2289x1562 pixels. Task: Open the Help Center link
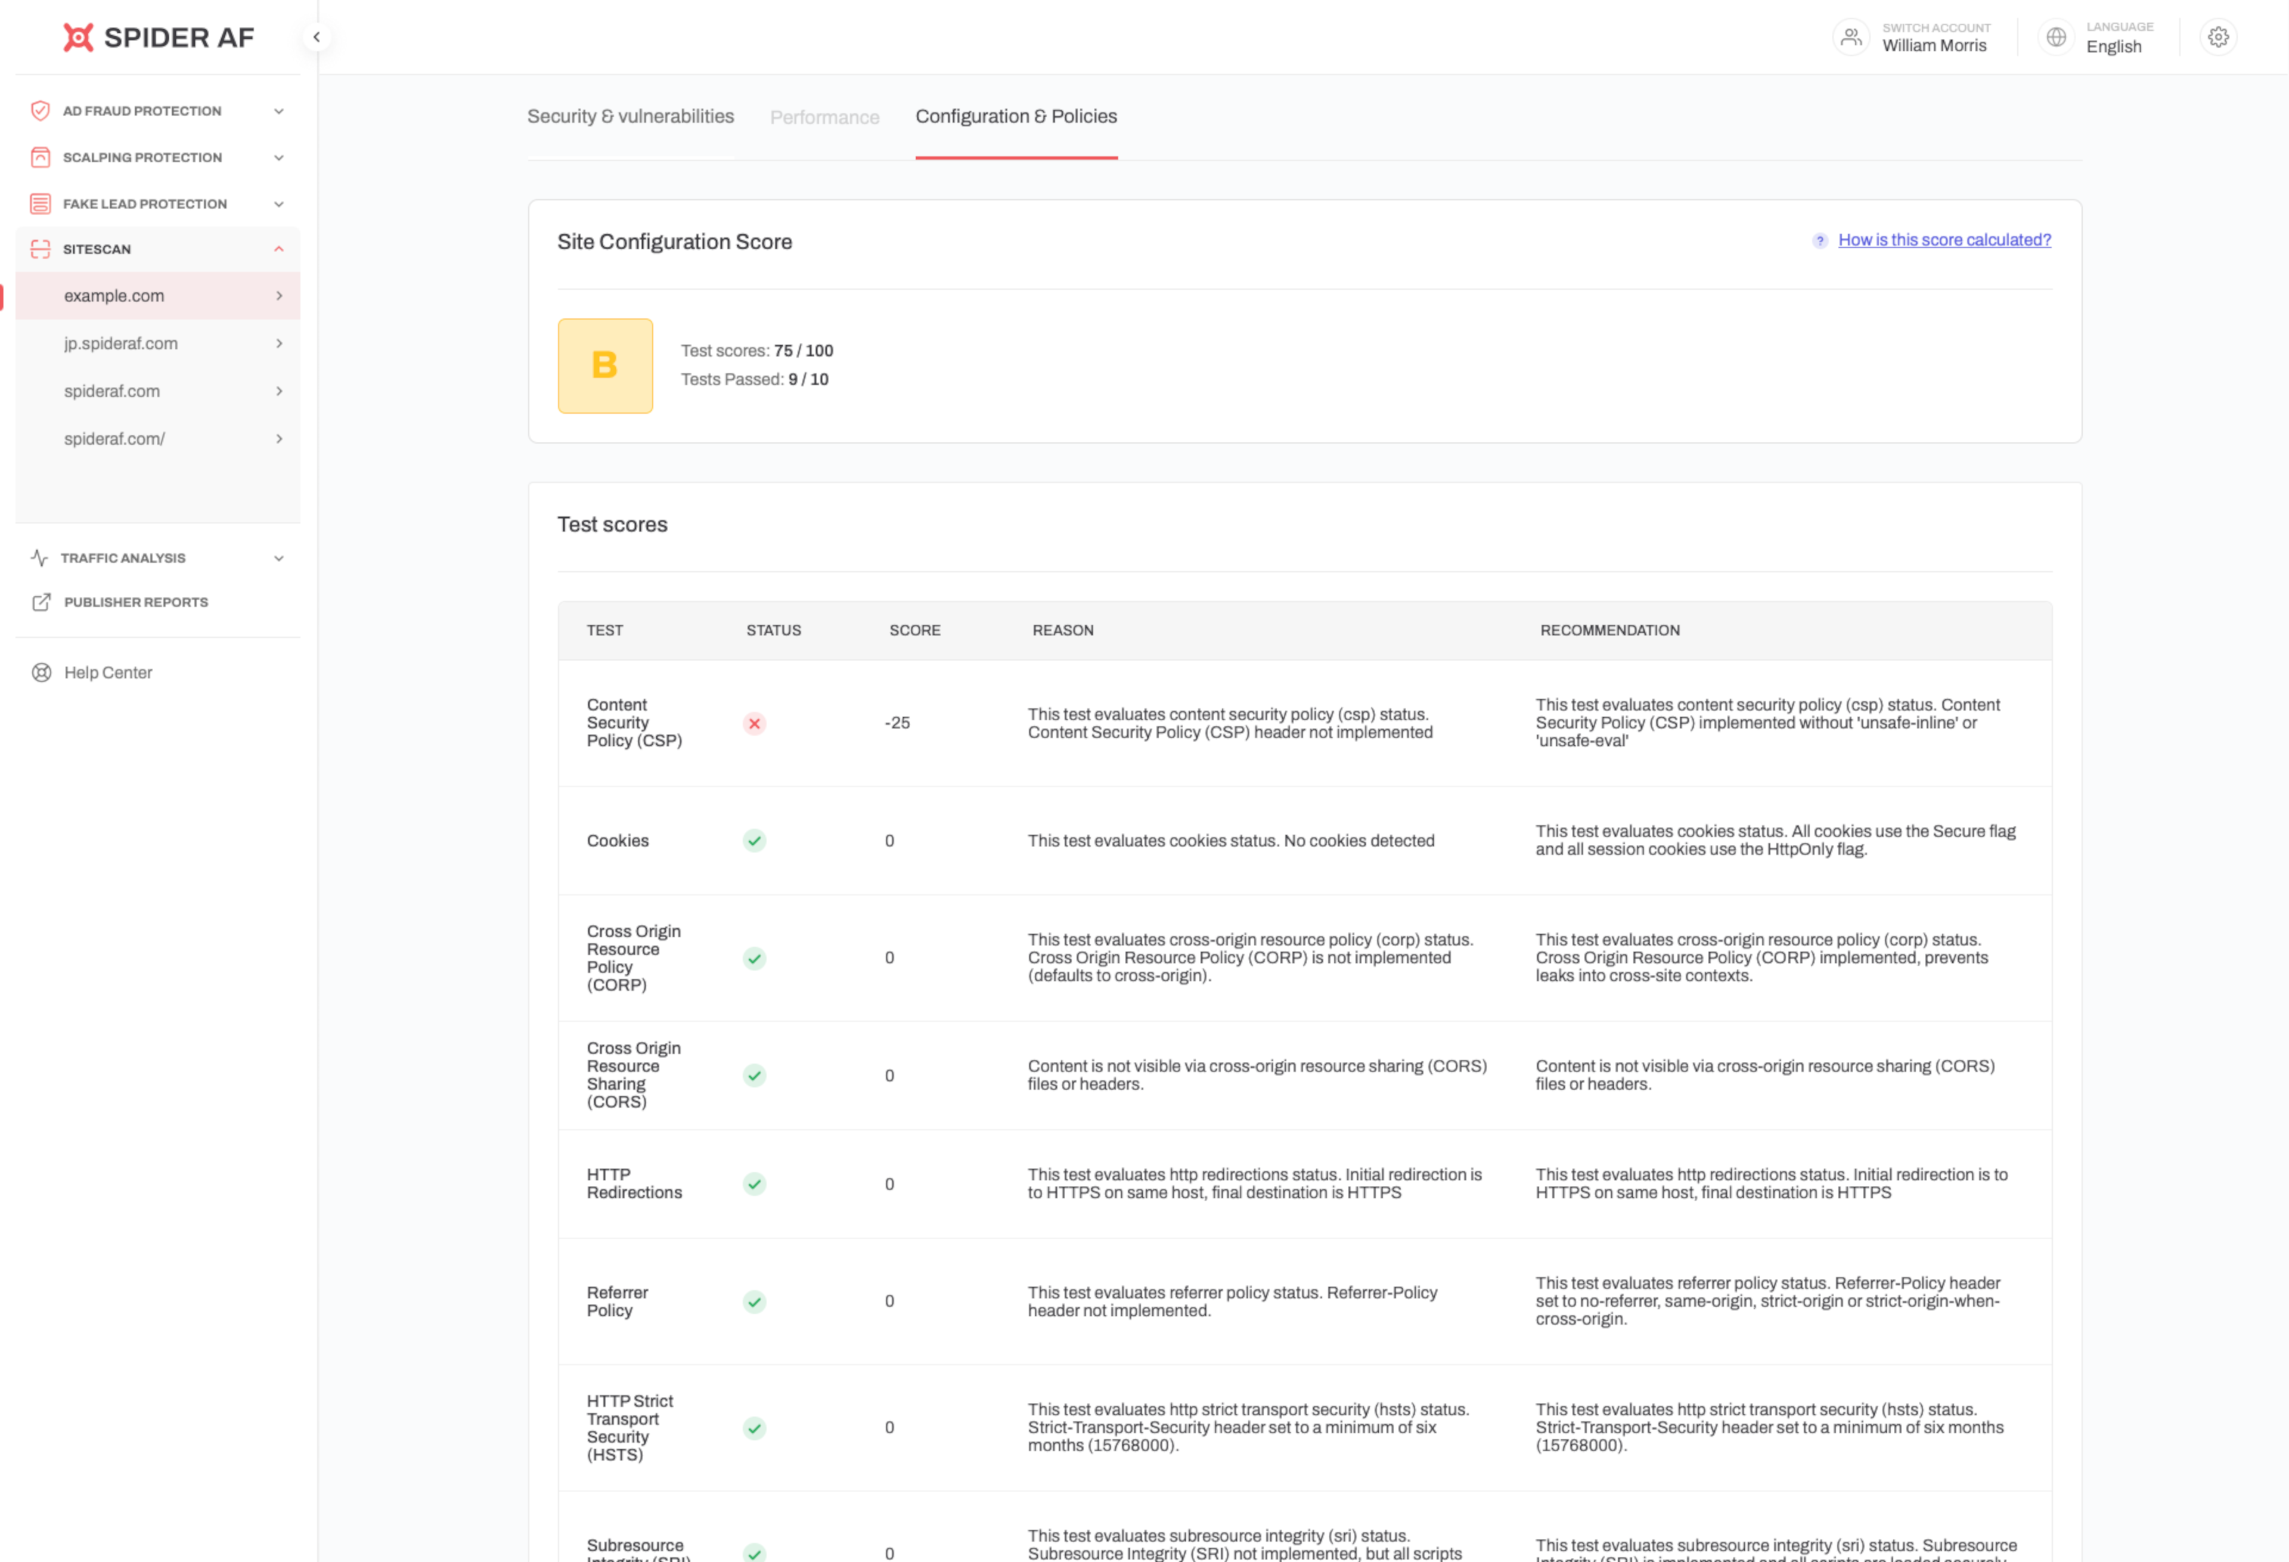(108, 672)
